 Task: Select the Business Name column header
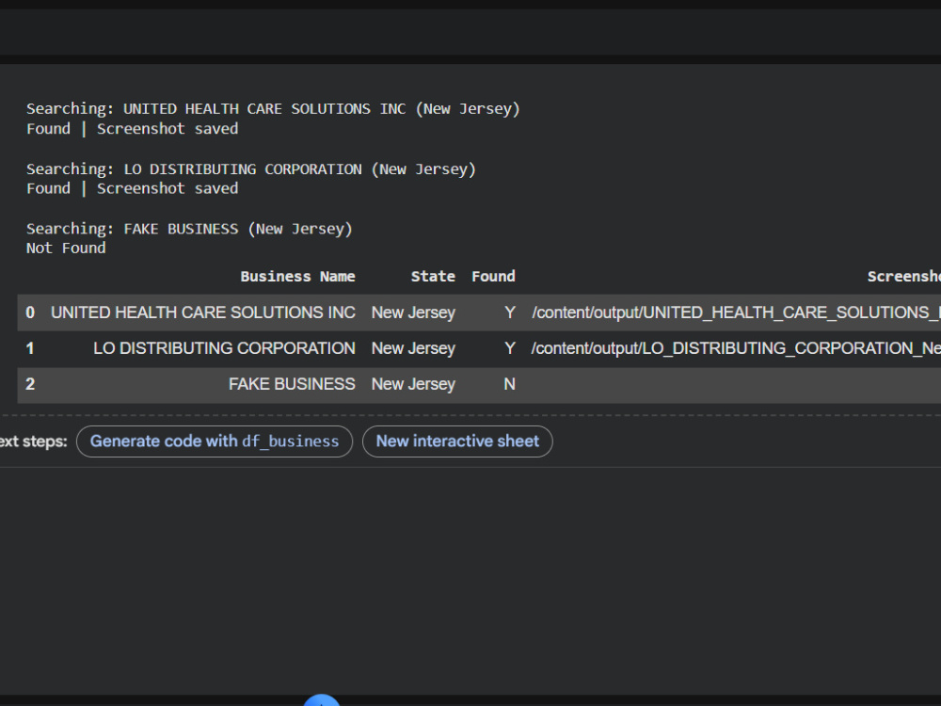point(297,276)
